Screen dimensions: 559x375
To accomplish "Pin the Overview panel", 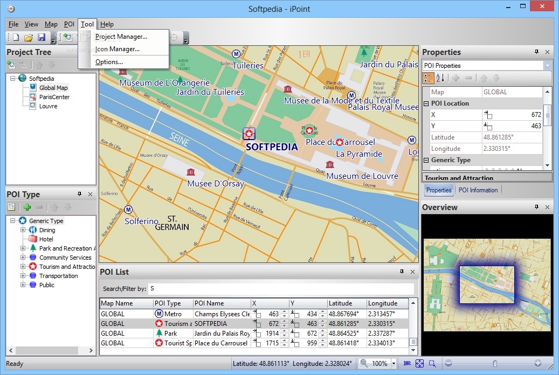I will [536, 207].
